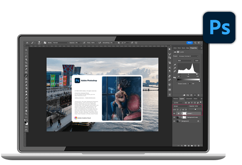The width and height of the screenshot is (242, 165).
Task: Select the Eraser tool
Action: coord(26,85)
